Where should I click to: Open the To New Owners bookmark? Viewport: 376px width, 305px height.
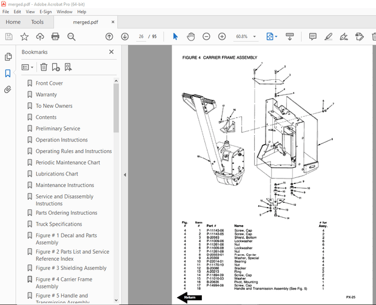click(x=54, y=106)
